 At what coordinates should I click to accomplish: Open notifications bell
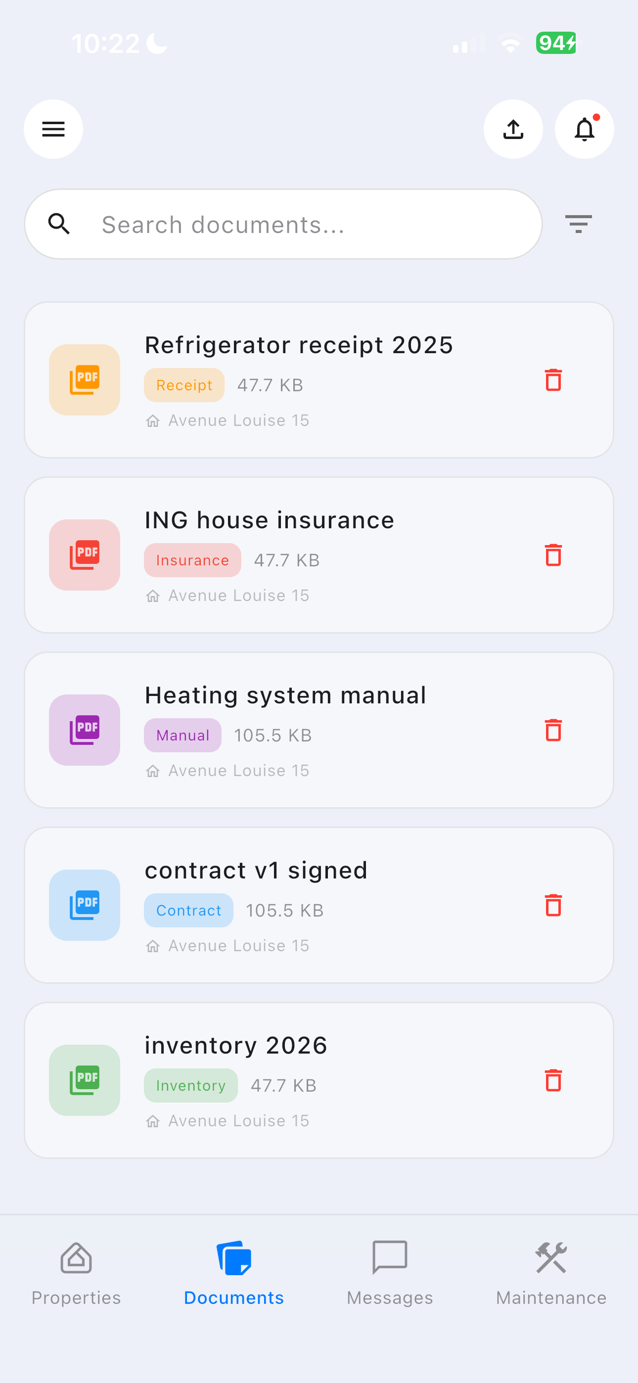point(584,130)
